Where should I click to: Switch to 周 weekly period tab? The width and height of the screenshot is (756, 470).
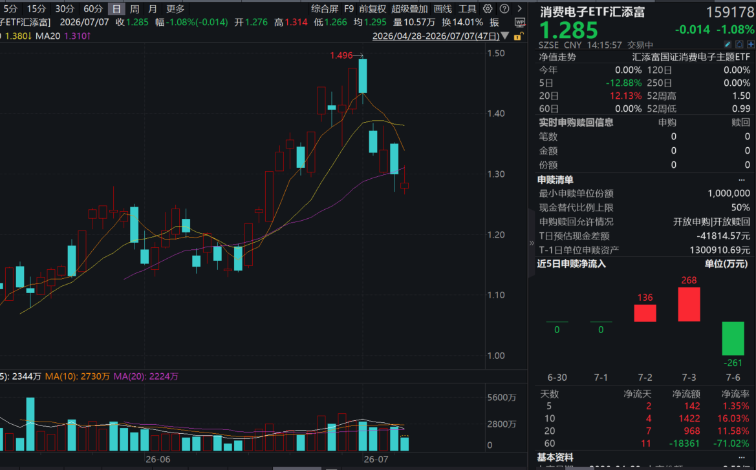click(x=135, y=8)
